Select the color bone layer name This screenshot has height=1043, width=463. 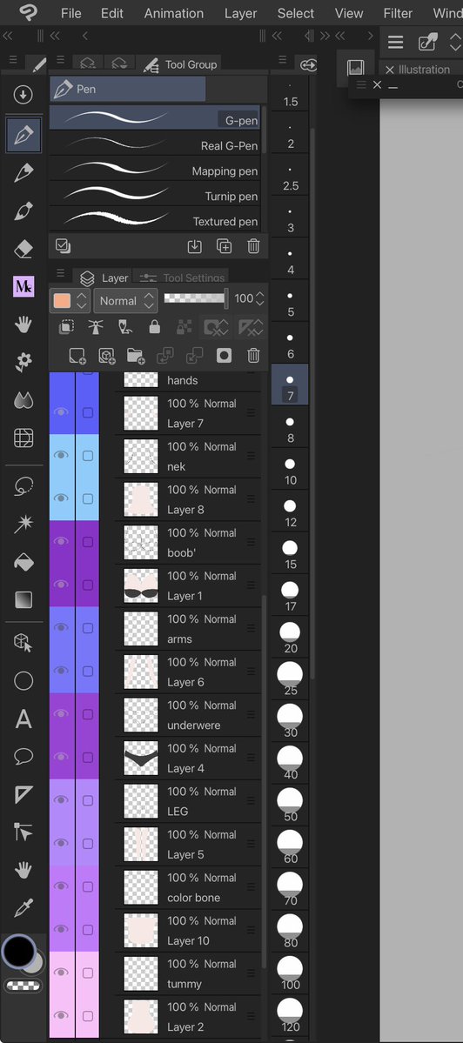pyautogui.click(x=193, y=898)
